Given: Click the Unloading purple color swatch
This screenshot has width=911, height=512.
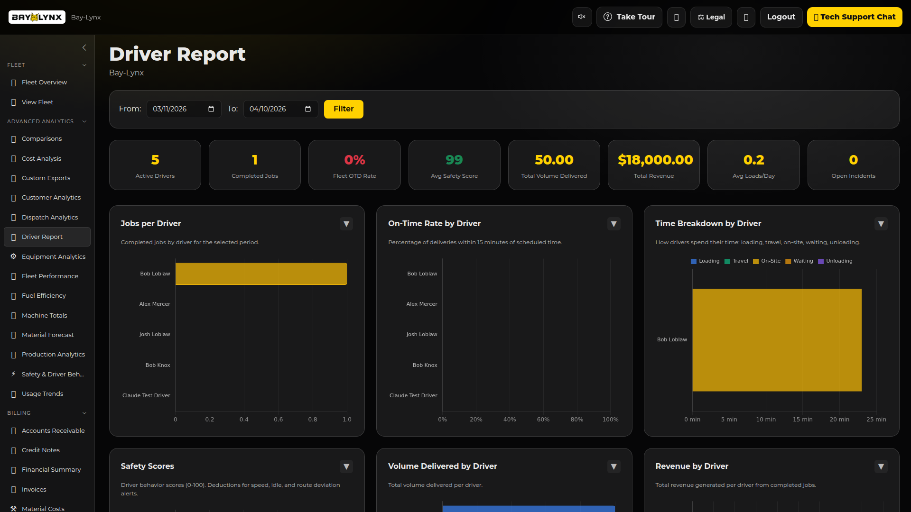Looking at the screenshot, I should point(821,261).
